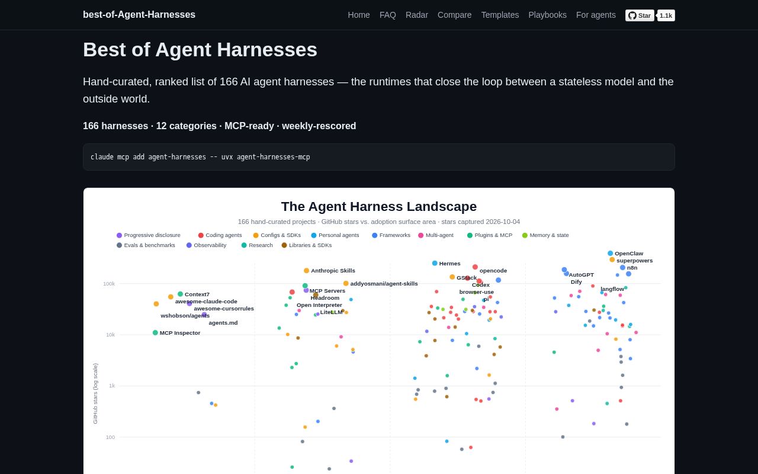Click the claude mcp add command box
758x474 pixels.
point(379,157)
